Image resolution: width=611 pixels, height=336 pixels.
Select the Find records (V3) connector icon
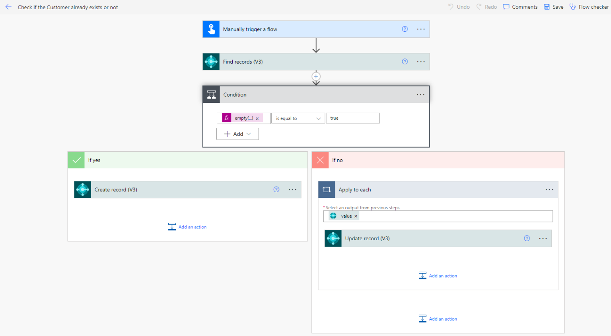pyautogui.click(x=211, y=62)
